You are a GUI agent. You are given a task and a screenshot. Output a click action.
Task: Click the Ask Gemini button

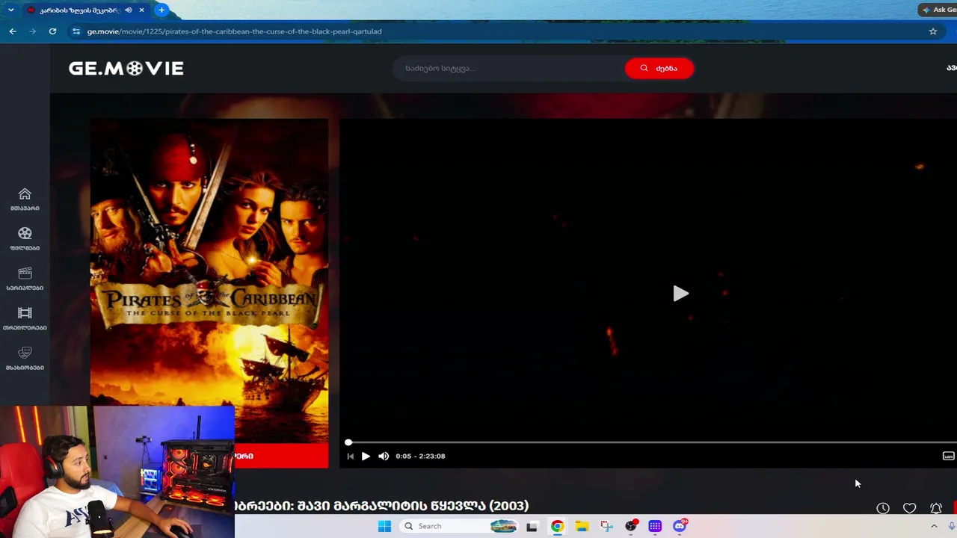pos(938,10)
